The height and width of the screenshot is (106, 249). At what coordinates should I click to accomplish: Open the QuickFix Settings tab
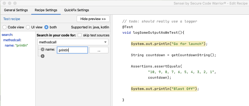76,10
